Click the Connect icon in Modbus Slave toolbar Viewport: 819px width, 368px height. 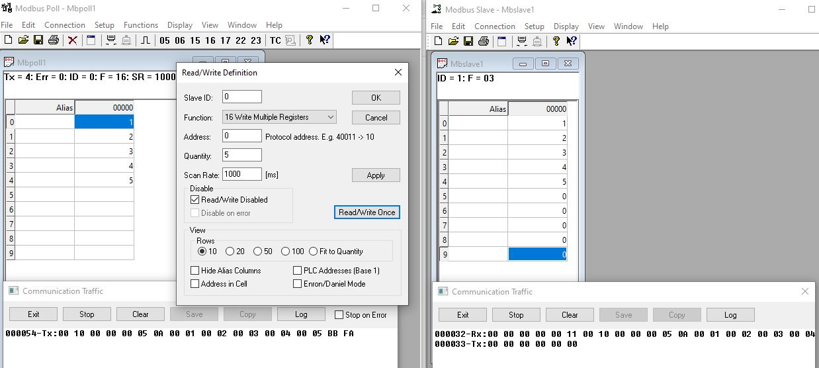tap(521, 41)
